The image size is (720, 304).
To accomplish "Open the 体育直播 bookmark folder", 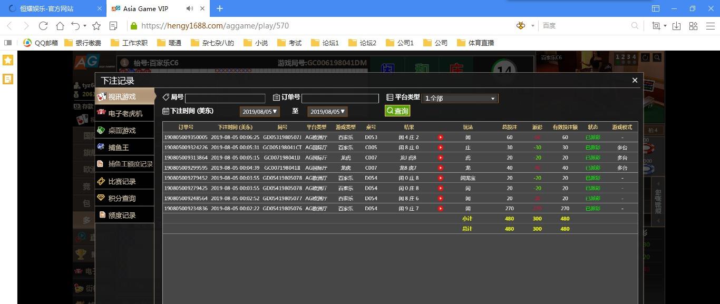I will coord(475,43).
